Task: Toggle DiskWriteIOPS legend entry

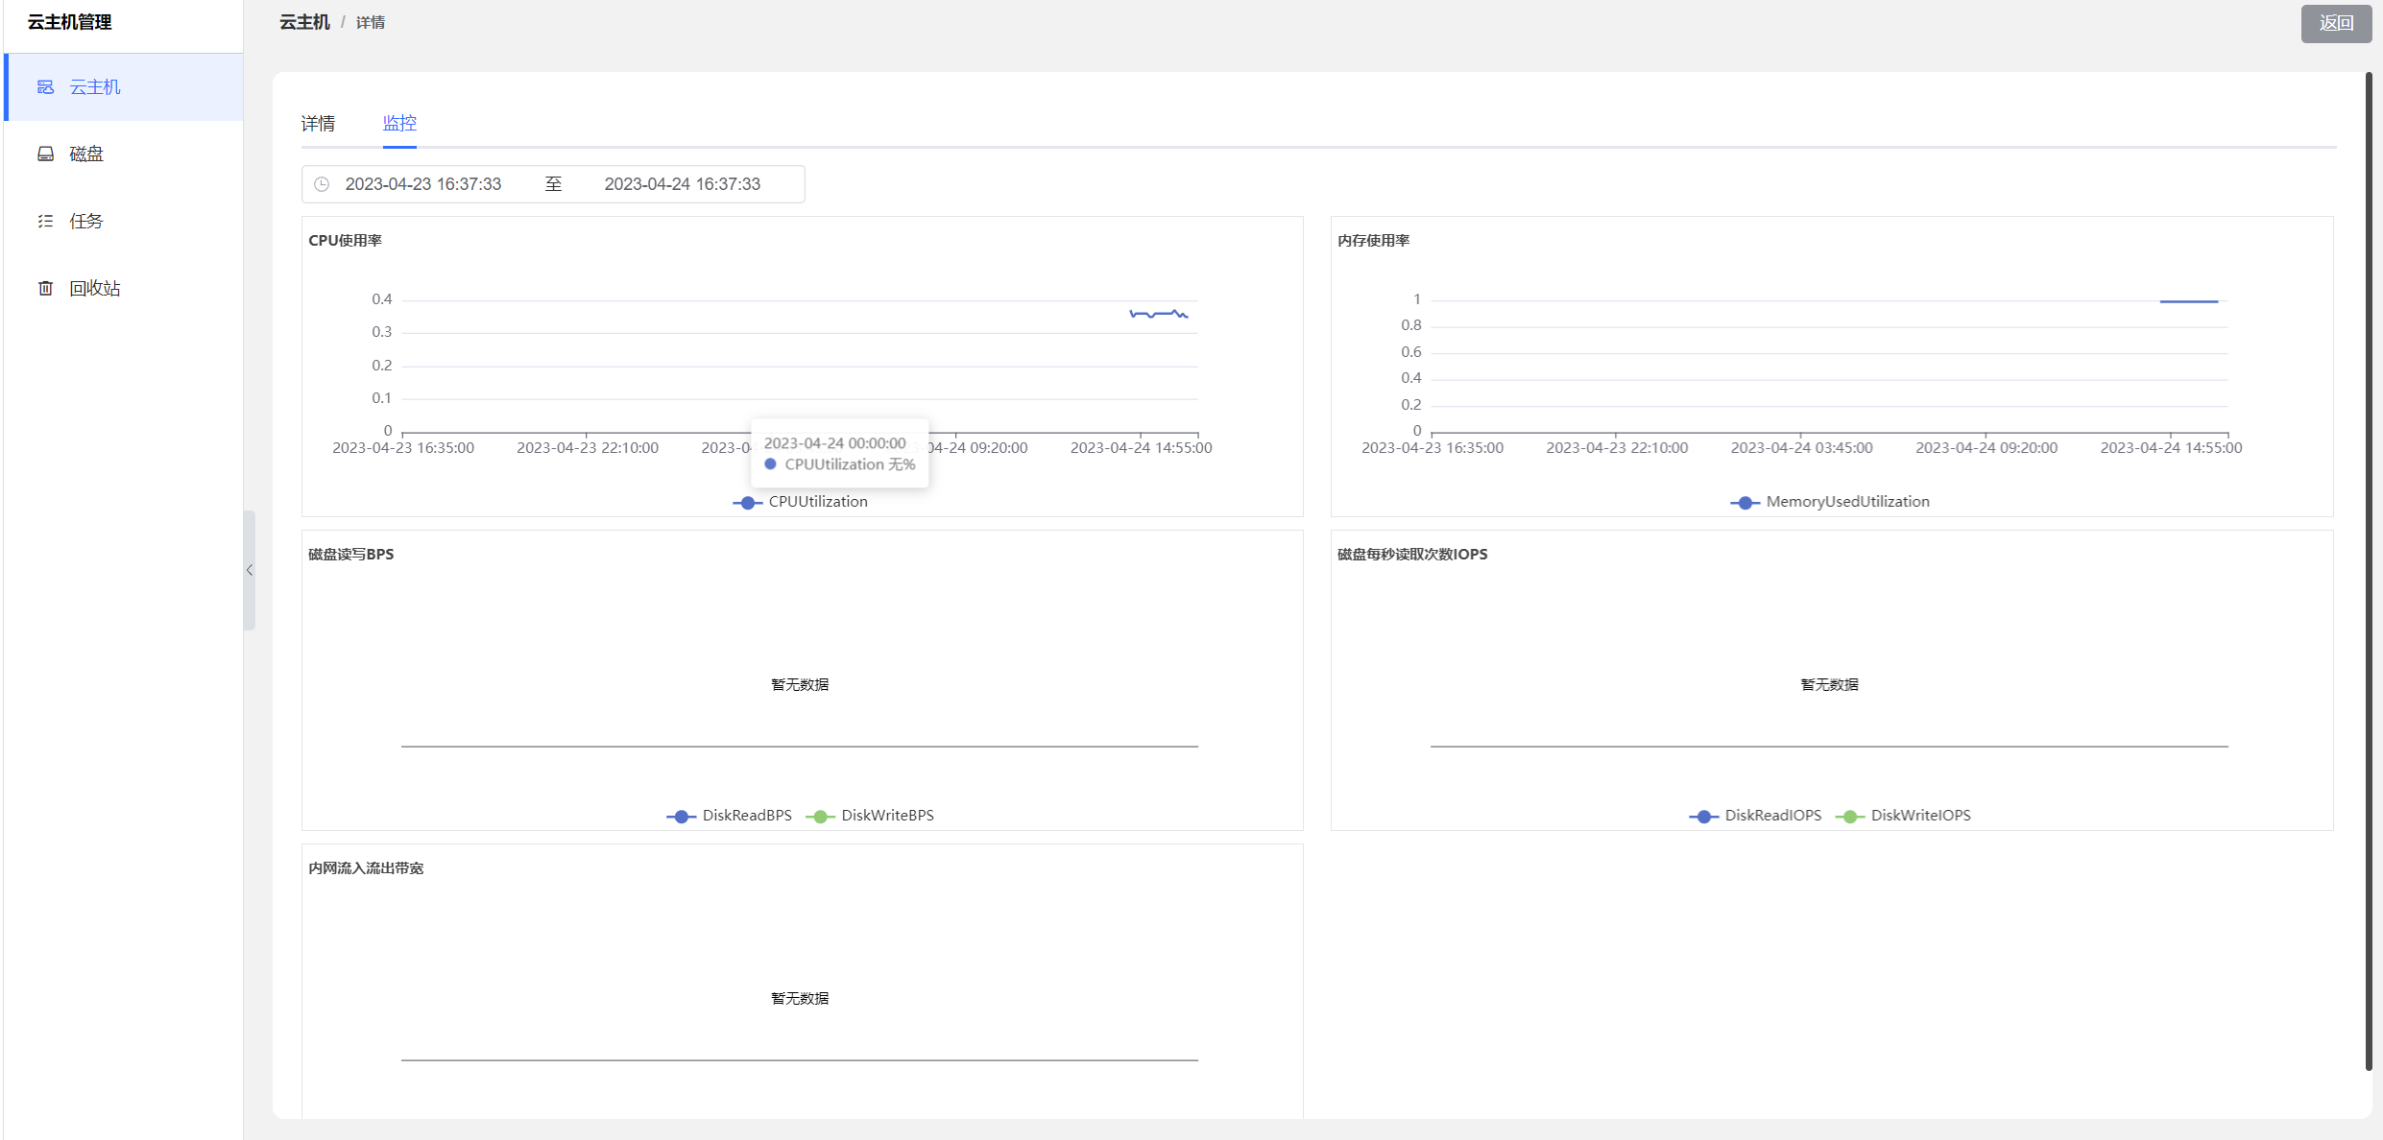Action: pos(1903,816)
